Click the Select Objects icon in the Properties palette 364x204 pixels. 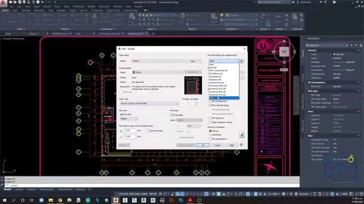click(x=356, y=45)
